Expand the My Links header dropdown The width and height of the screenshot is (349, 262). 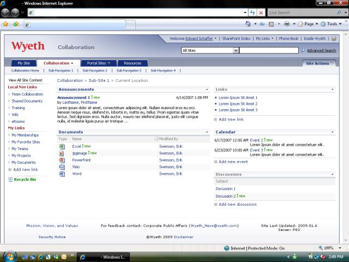click(x=273, y=39)
